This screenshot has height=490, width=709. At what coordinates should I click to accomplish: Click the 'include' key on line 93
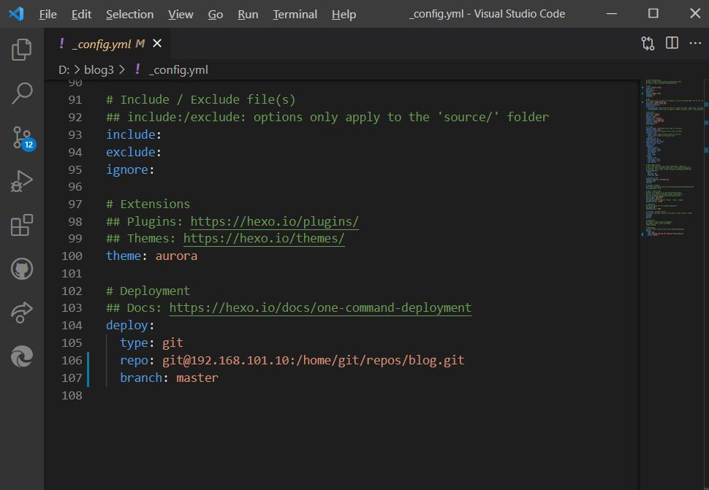point(130,134)
